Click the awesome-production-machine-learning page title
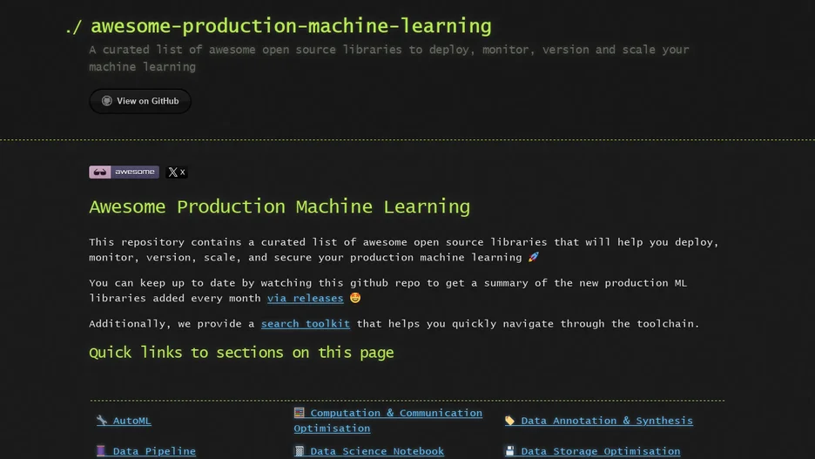Screen dimensions: 815x459 click(x=291, y=26)
